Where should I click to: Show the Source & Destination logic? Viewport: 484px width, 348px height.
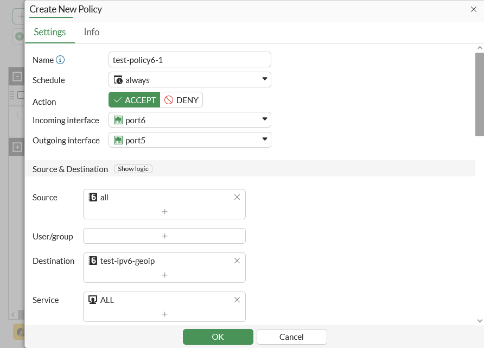coord(133,169)
